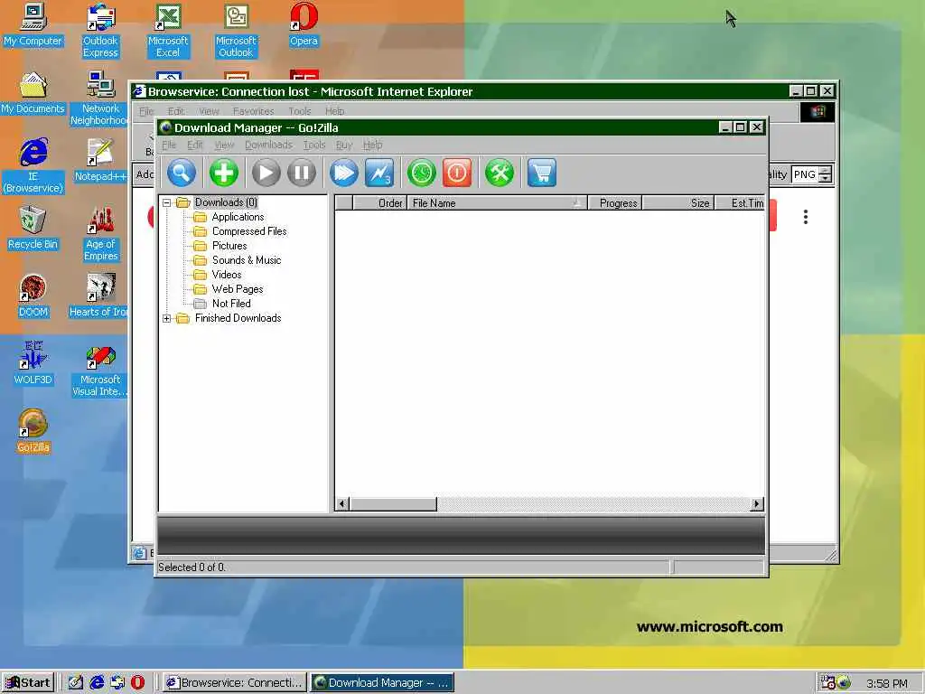
Task: Open the Recycle Bin desktop icon
Action: (x=33, y=229)
